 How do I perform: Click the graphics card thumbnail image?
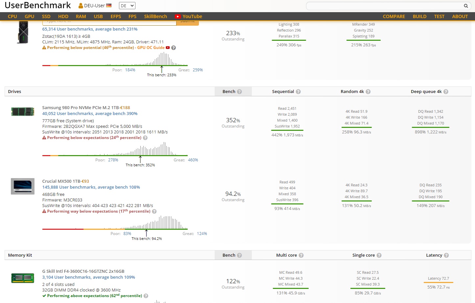point(23,32)
